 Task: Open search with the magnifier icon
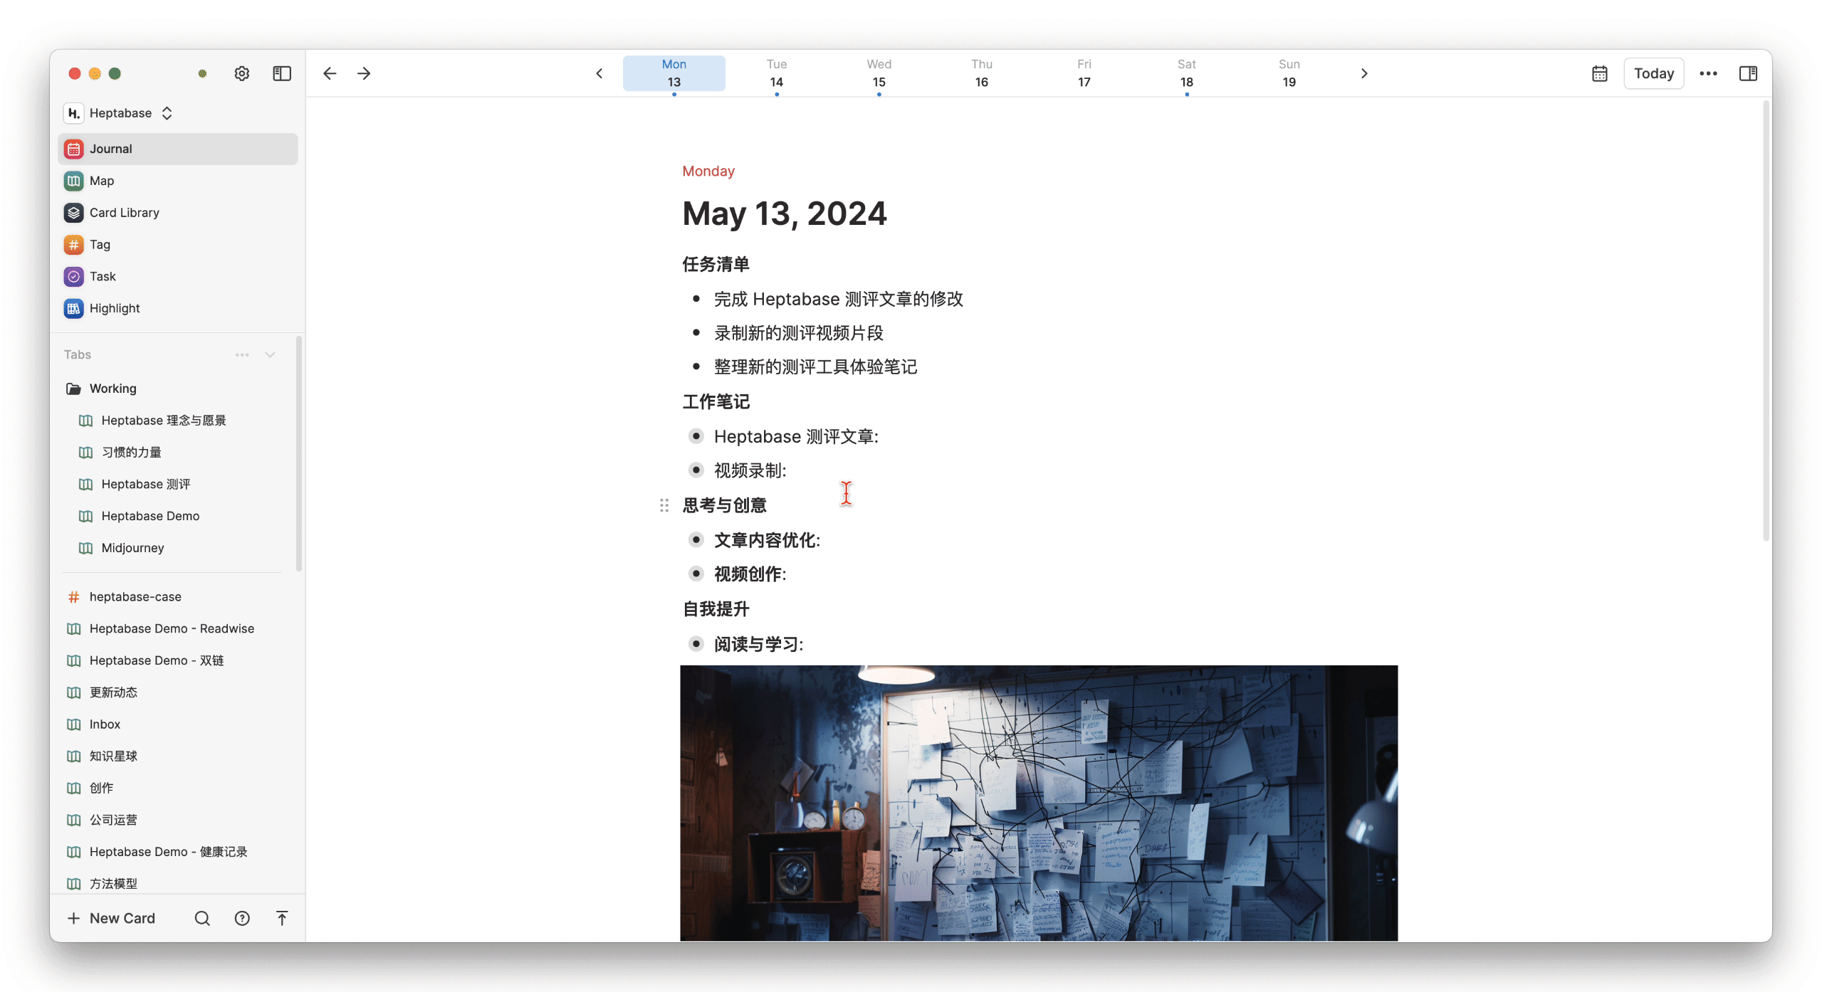[x=202, y=918]
